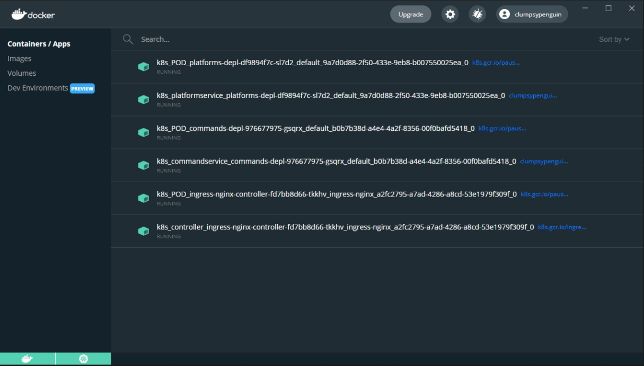This screenshot has height=366, width=644.
Task: Open Dev Environments section
Action: pos(38,88)
